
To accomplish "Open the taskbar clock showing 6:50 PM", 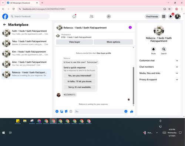I will [x=172, y=133].
